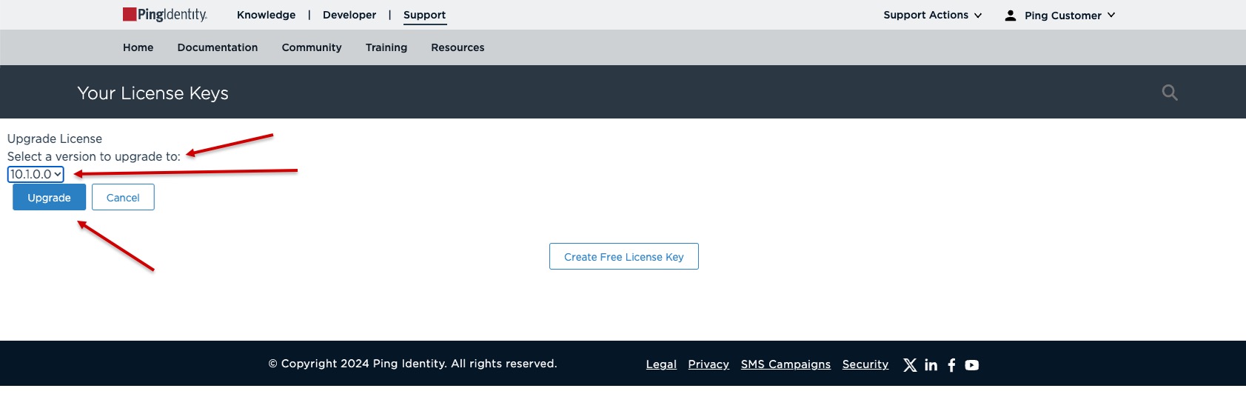Open the X (Twitter) social icon

click(x=910, y=364)
